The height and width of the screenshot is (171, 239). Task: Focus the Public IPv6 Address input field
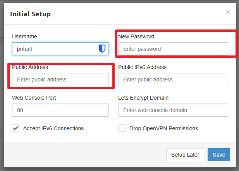pos(173,79)
